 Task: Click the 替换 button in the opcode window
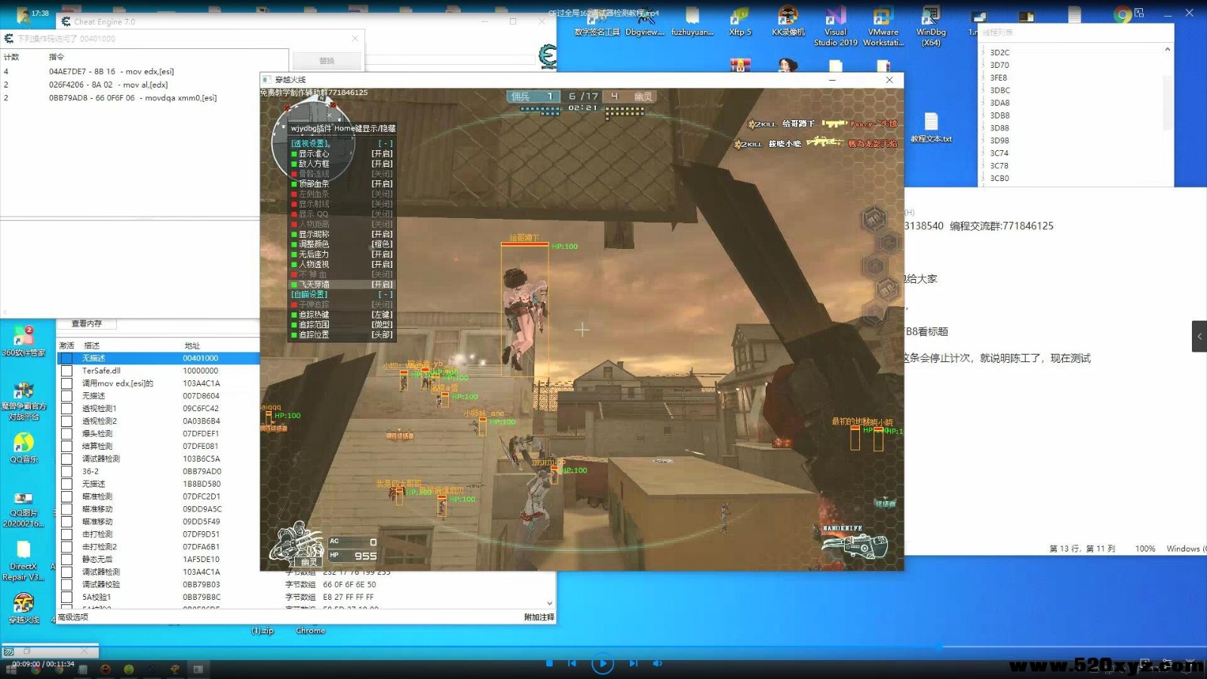[327, 60]
